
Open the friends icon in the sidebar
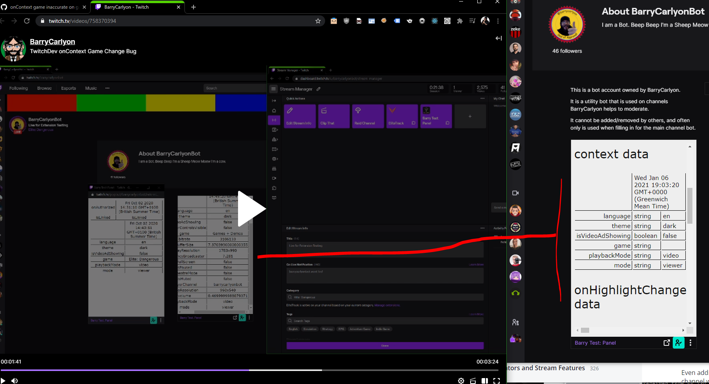pyautogui.click(x=515, y=322)
